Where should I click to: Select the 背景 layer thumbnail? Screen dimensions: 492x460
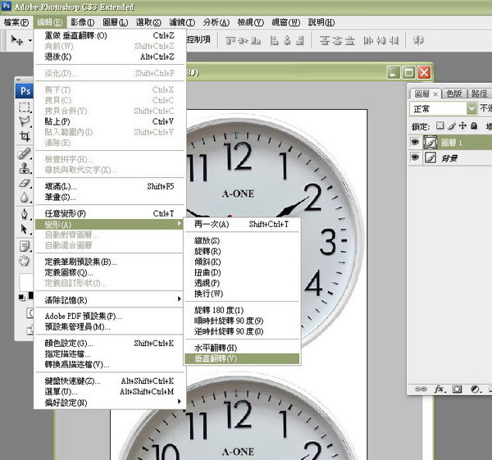(430, 157)
